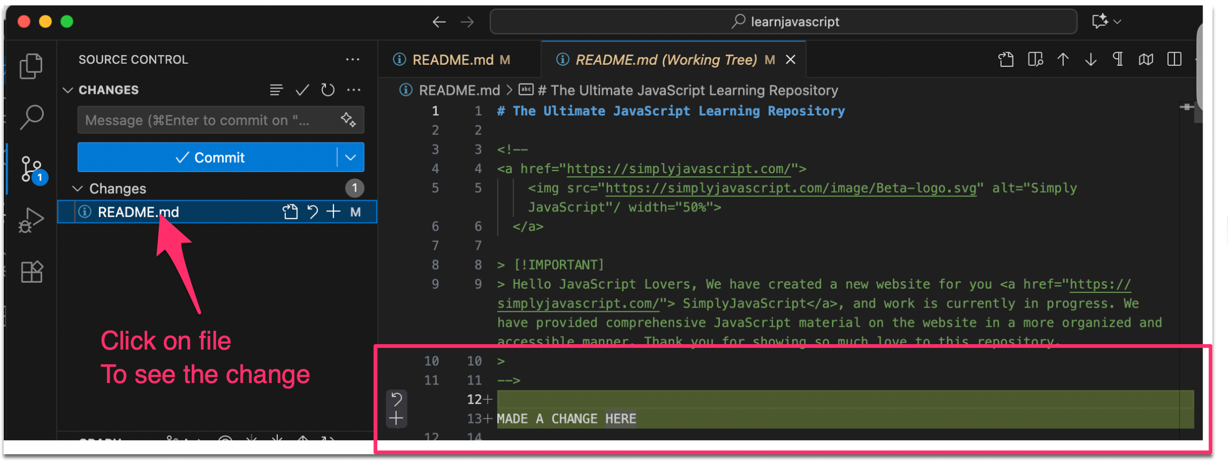
Task: Focus the commit message input field
Action: [221, 120]
